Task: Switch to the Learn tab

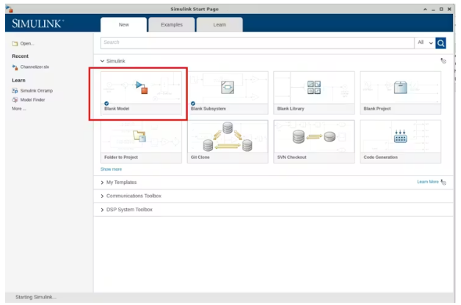Action: (219, 24)
